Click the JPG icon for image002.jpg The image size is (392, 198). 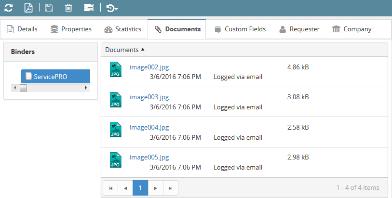point(115,70)
